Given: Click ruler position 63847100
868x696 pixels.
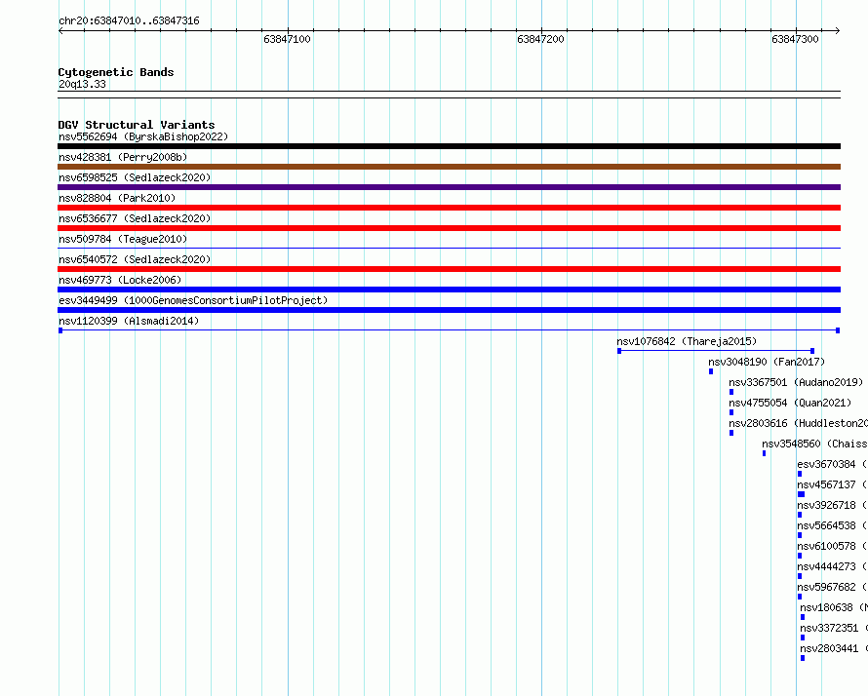Looking at the screenshot, I should point(287,39).
